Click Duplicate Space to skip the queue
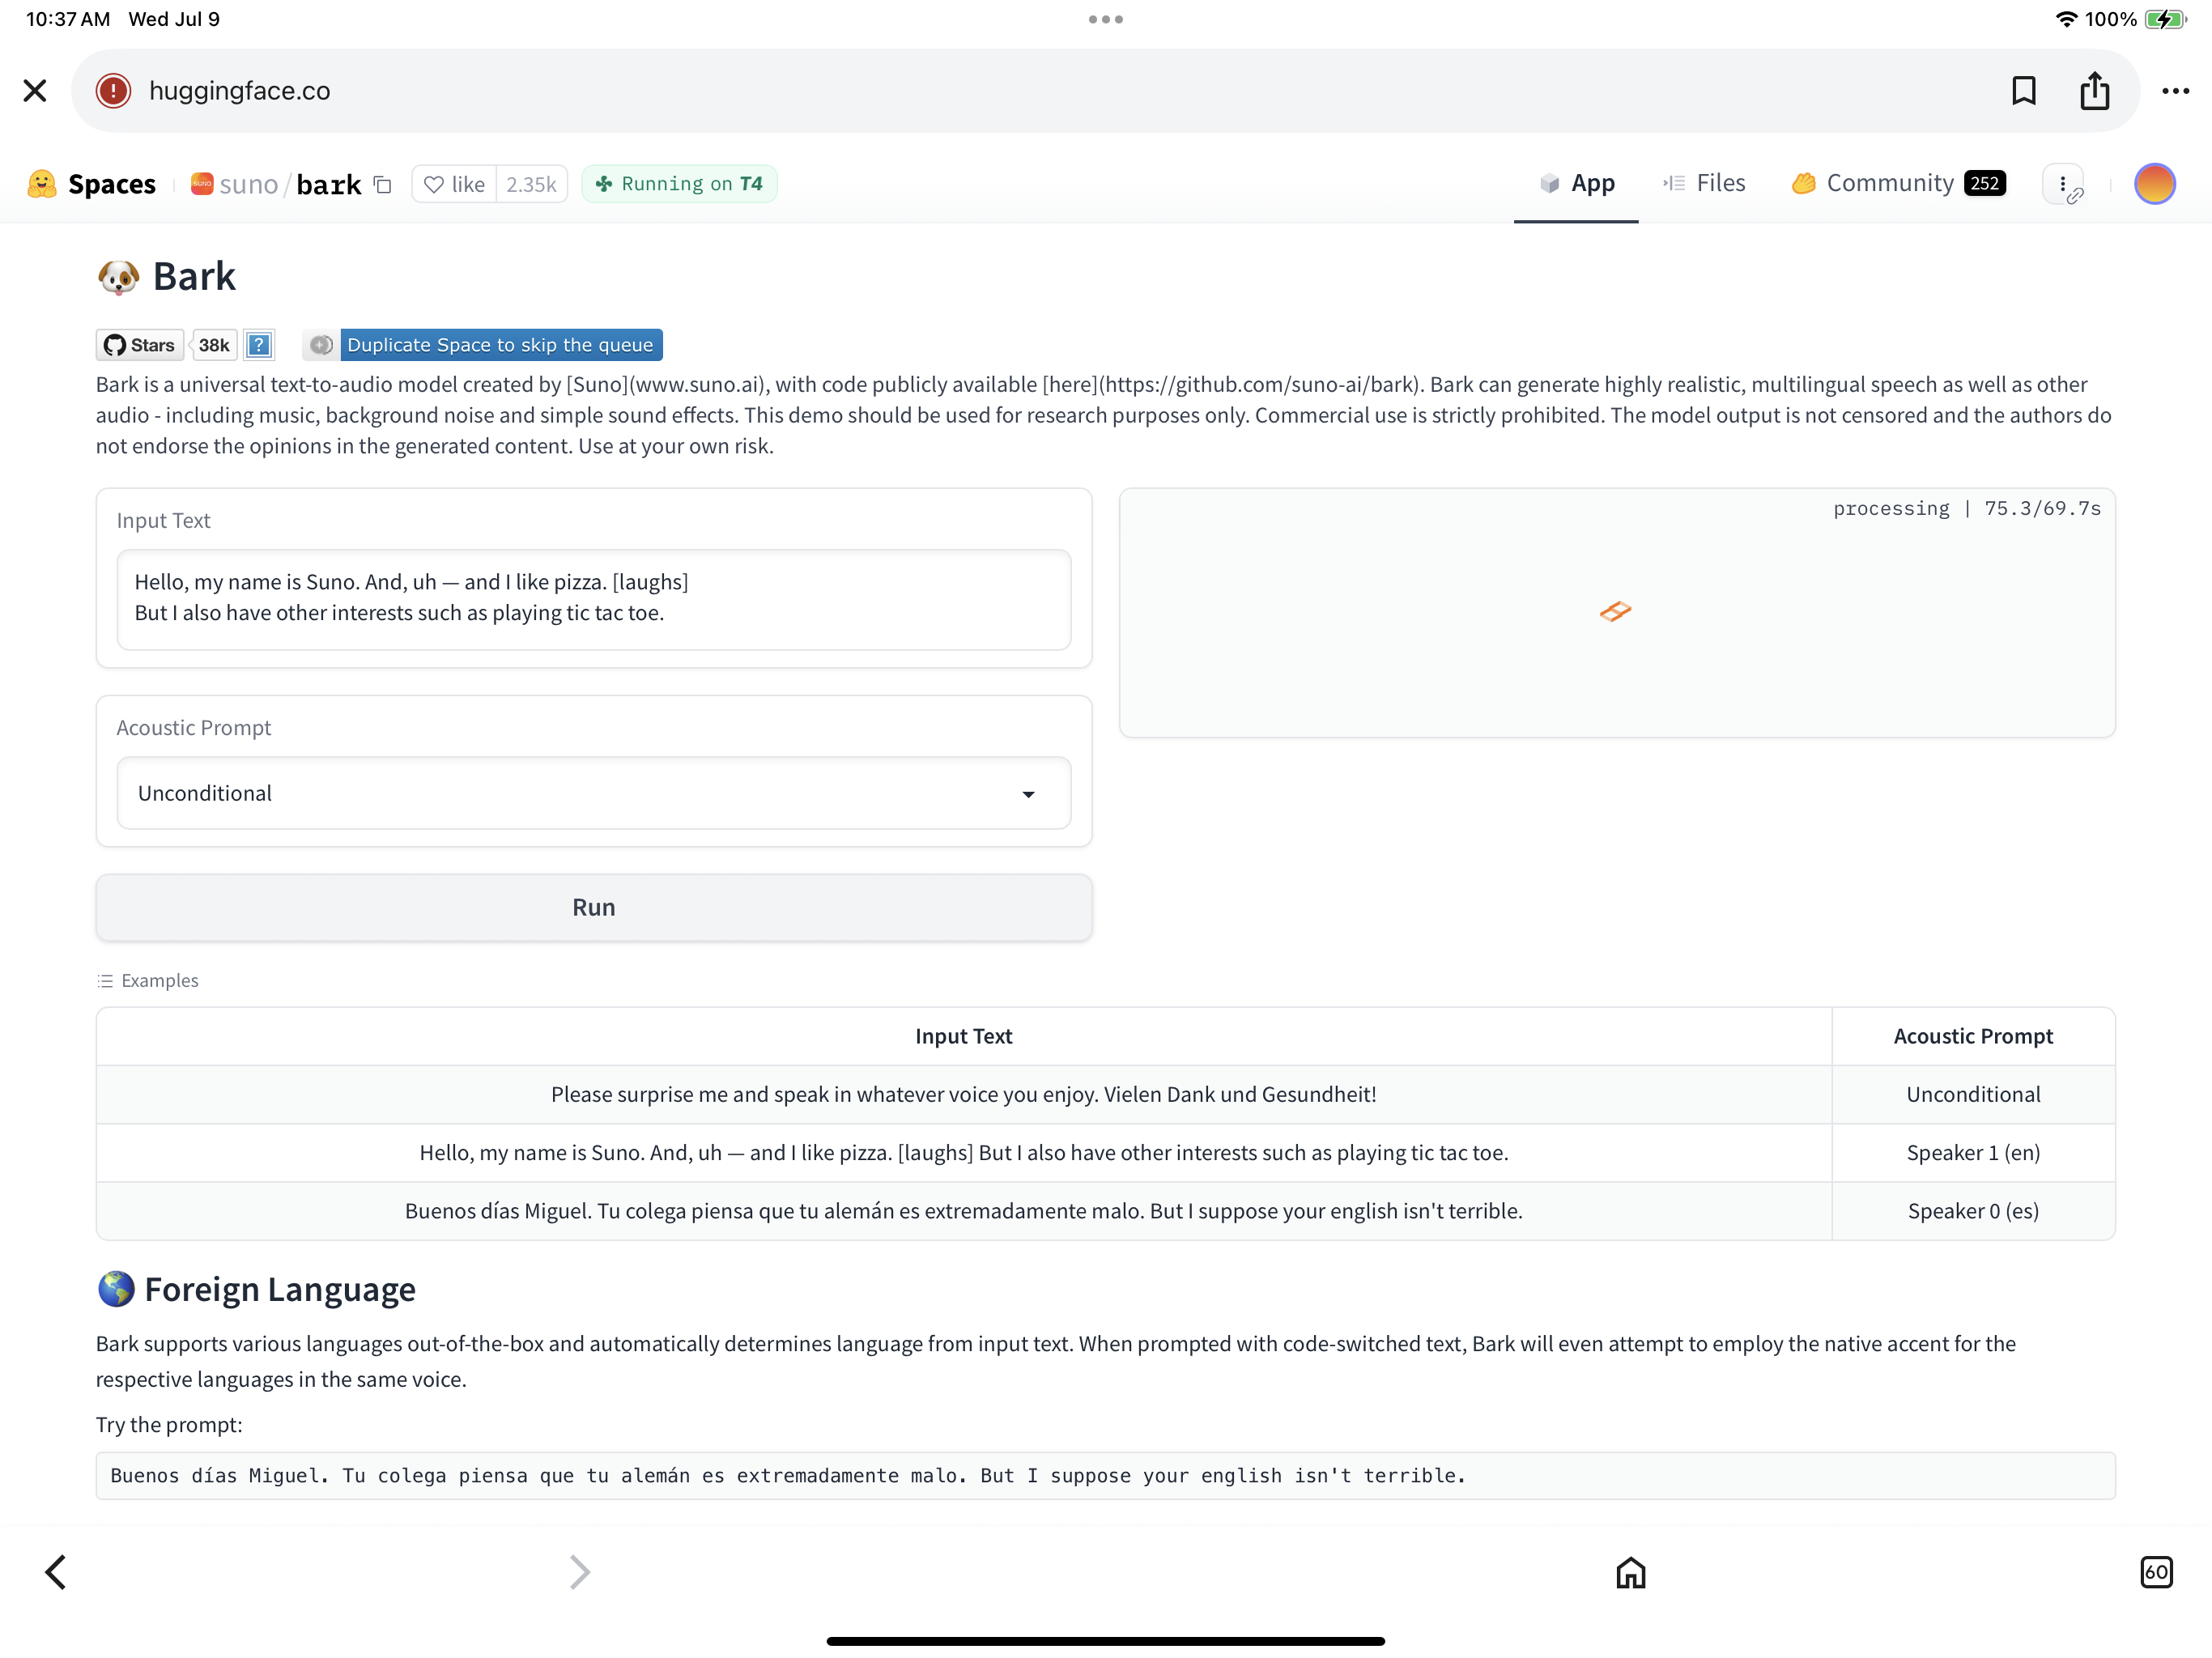Screen dimensions: 2212x1658 (483, 345)
